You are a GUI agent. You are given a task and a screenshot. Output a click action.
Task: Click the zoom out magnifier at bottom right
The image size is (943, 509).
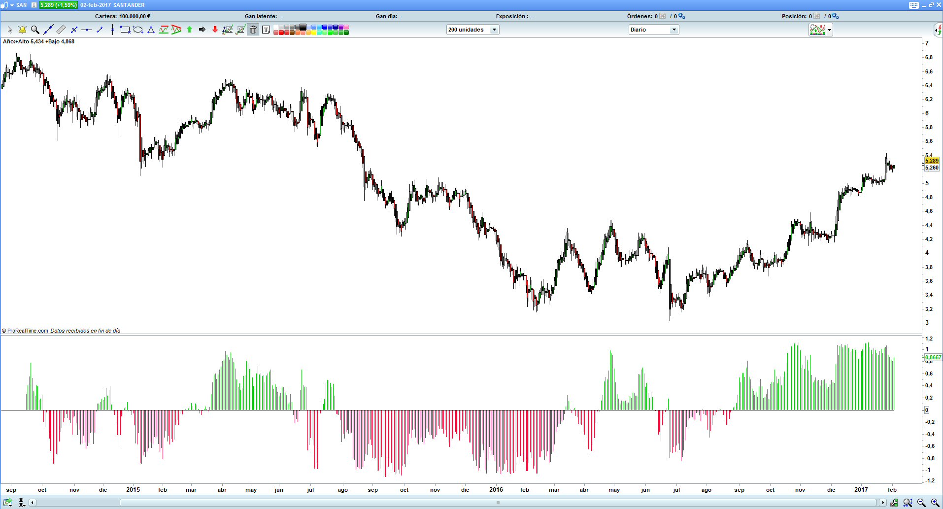(921, 503)
